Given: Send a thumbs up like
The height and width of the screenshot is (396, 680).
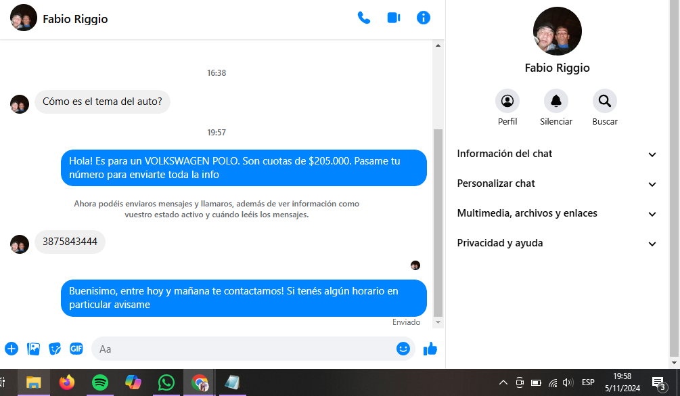Looking at the screenshot, I should (430, 349).
